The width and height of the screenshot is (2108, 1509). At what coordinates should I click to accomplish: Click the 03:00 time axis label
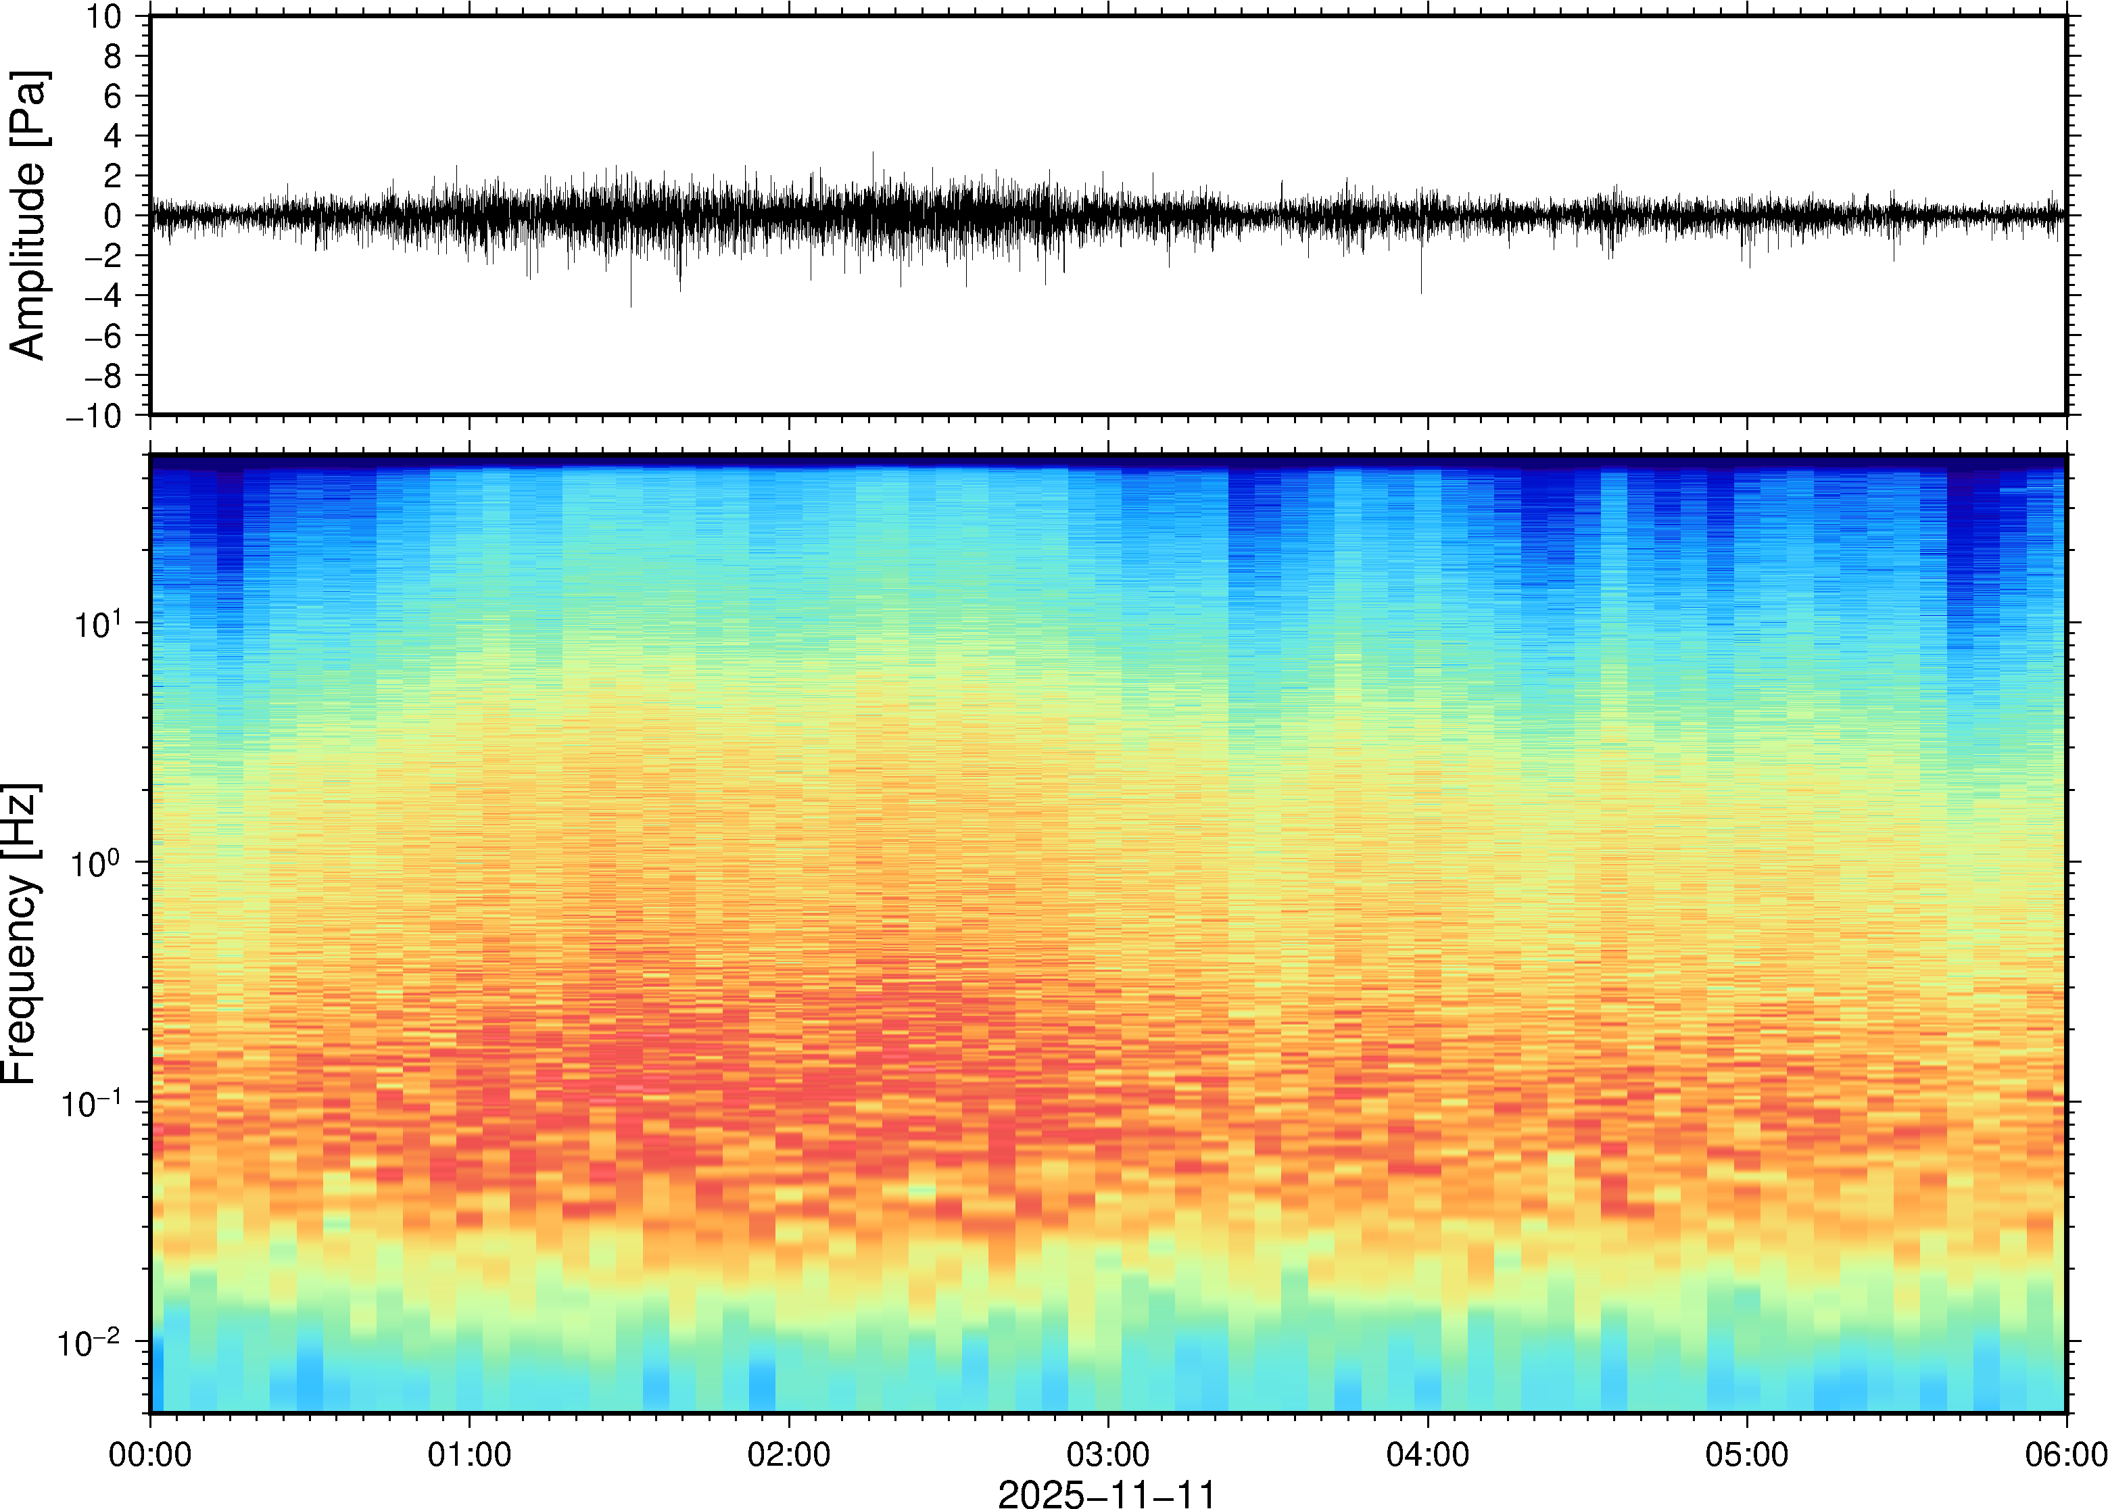tap(1107, 1454)
